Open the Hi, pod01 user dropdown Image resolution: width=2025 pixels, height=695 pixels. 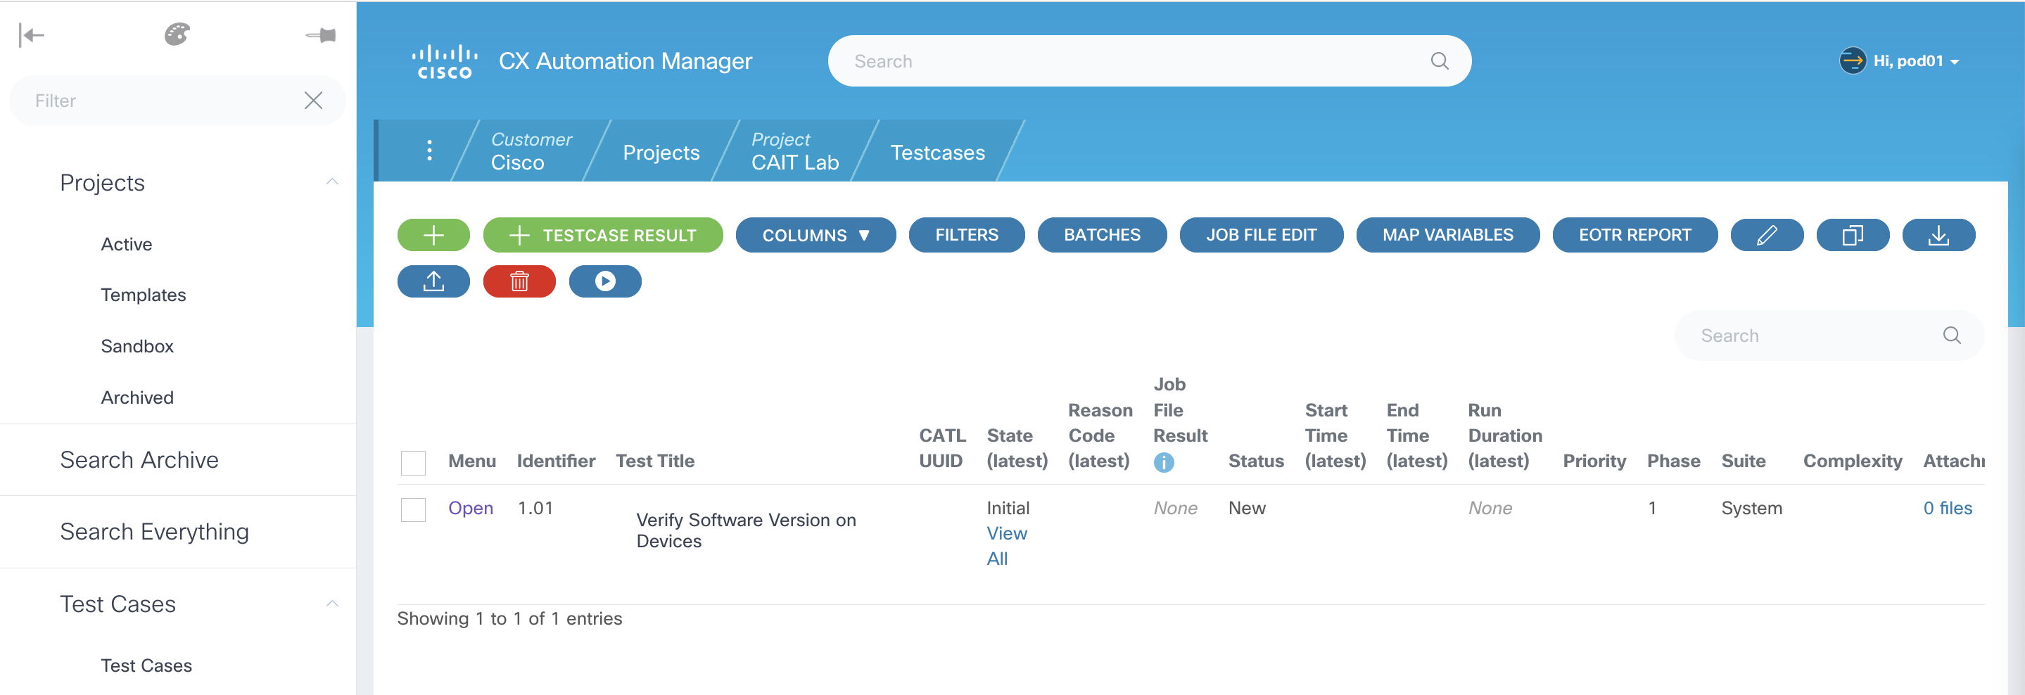[x=1899, y=61]
